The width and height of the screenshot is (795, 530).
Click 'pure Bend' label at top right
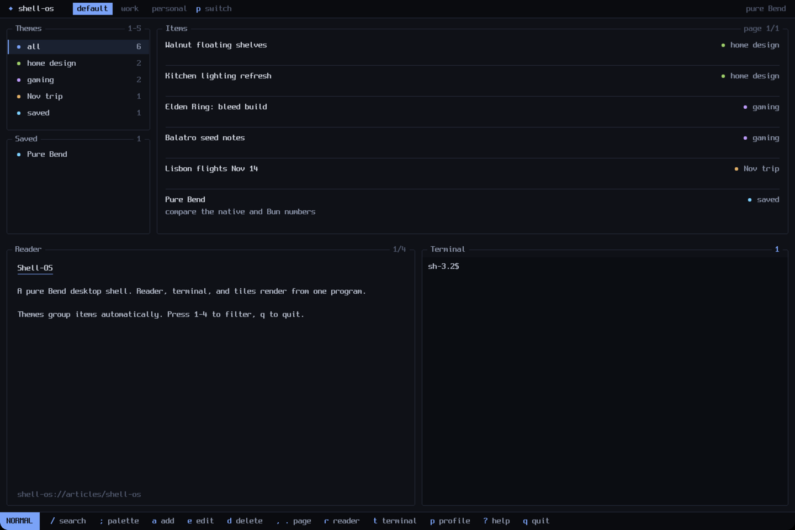click(766, 9)
